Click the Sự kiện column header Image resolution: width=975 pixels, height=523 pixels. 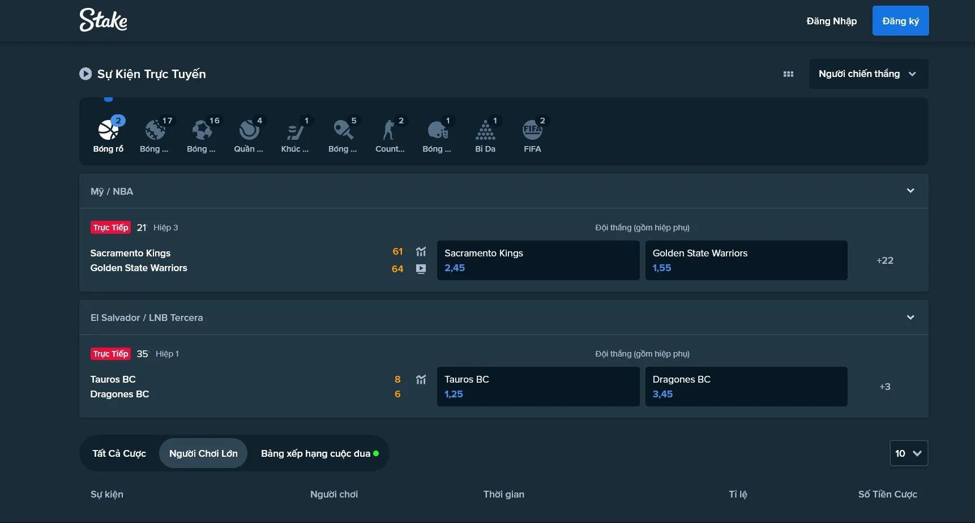tap(106, 494)
